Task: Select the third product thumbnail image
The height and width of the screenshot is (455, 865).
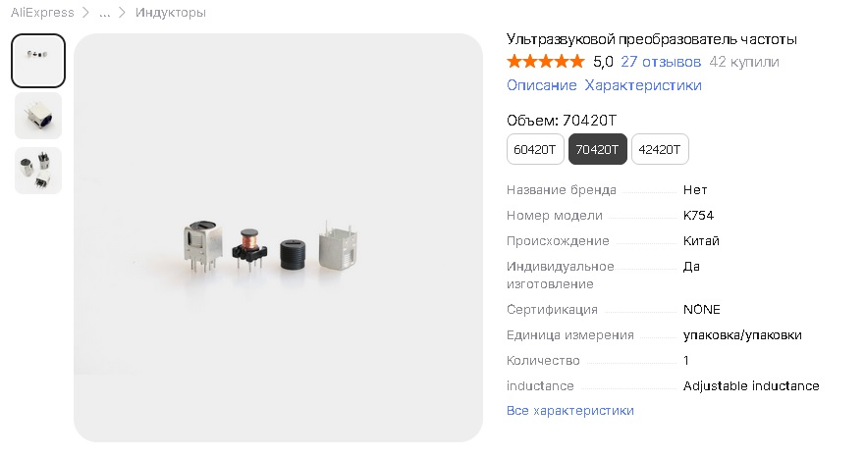Action: coord(38,171)
